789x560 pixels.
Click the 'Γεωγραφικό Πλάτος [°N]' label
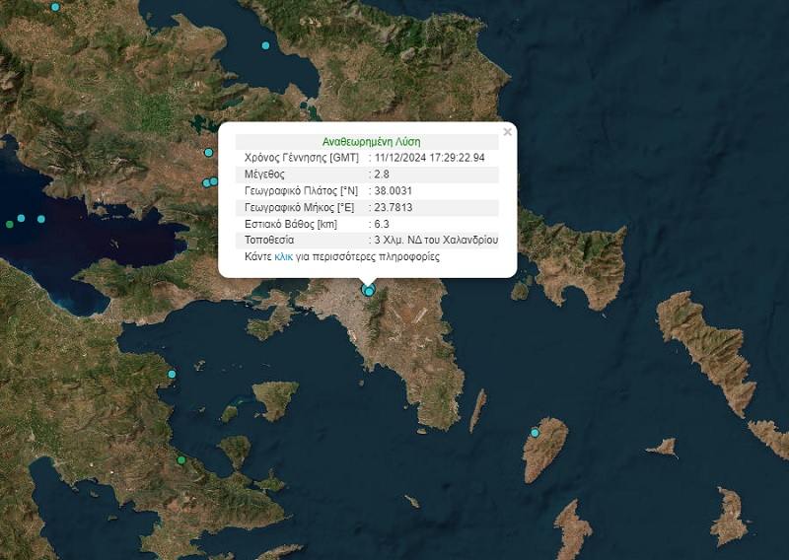pyautogui.click(x=301, y=190)
